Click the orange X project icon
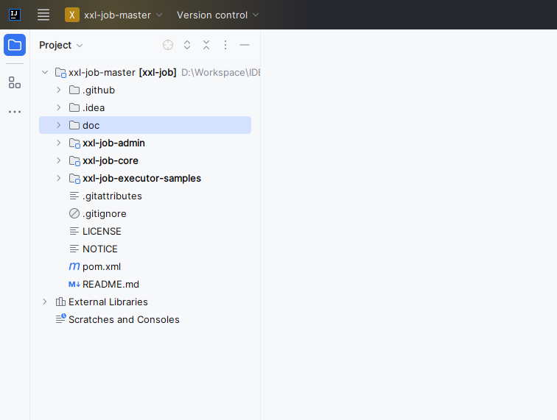The width and height of the screenshot is (557, 420). pos(72,15)
